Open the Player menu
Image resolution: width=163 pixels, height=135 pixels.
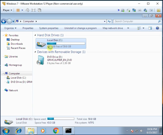[7, 10]
